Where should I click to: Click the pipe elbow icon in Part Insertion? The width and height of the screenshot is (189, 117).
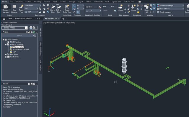(44, 12)
